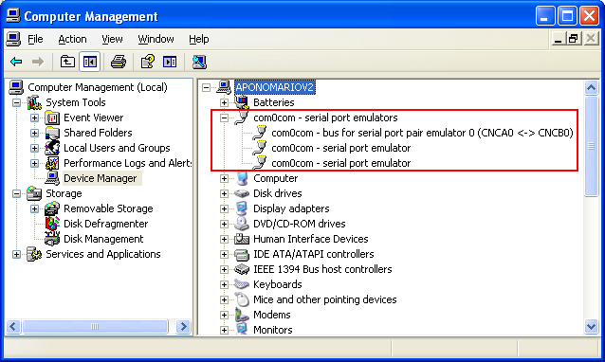Viewport: 605px width, 362px height.
Task: Click the Modems device icon
Action: (242, 315)
